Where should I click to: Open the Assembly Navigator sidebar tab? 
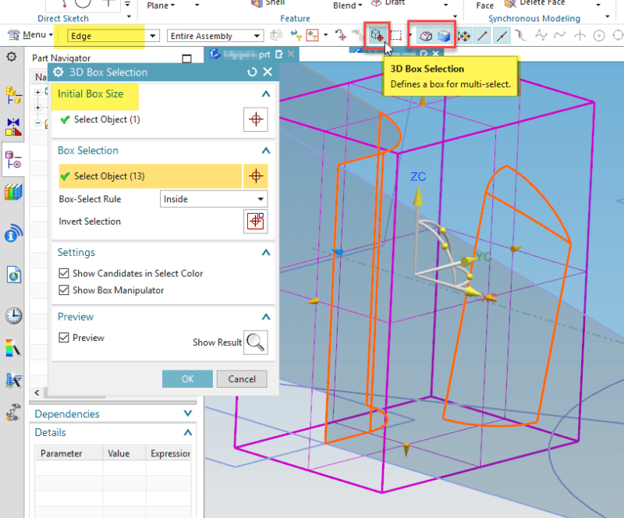(x=13, y=95)
